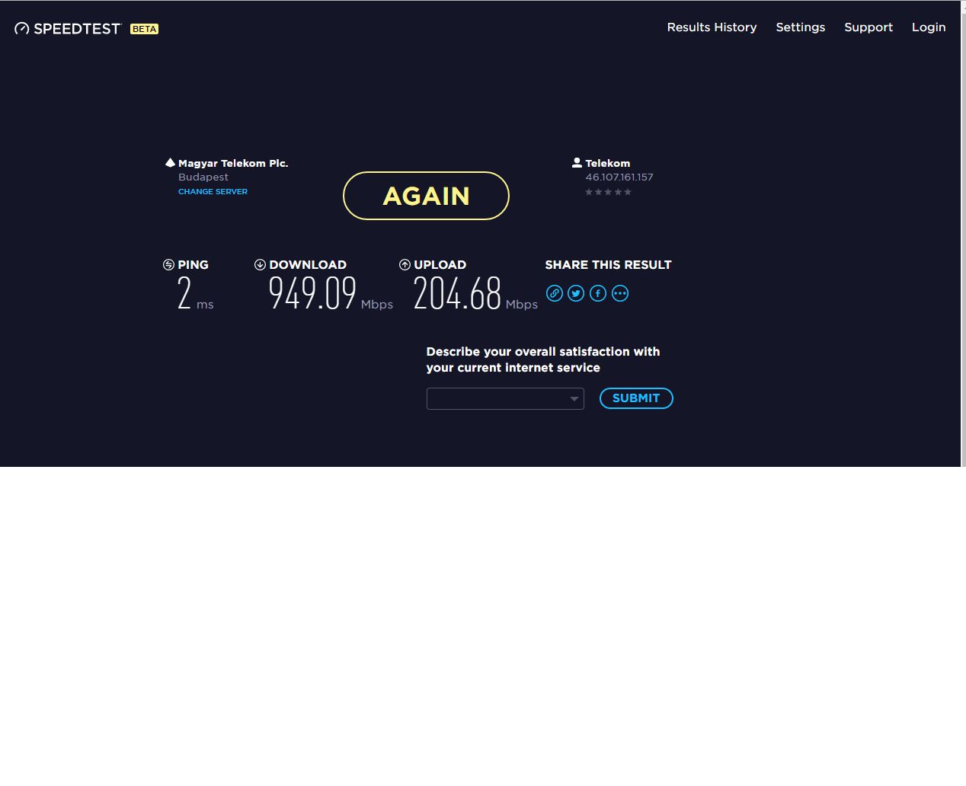966x786 pixels.
Task: Share result on Facebook
Action: [598, 293]
